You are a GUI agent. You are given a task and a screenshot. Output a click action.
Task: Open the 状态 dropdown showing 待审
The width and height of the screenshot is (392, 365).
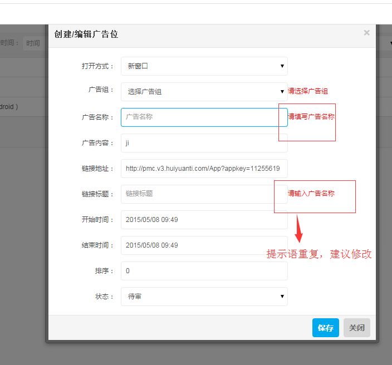click(x=204, y=297)
